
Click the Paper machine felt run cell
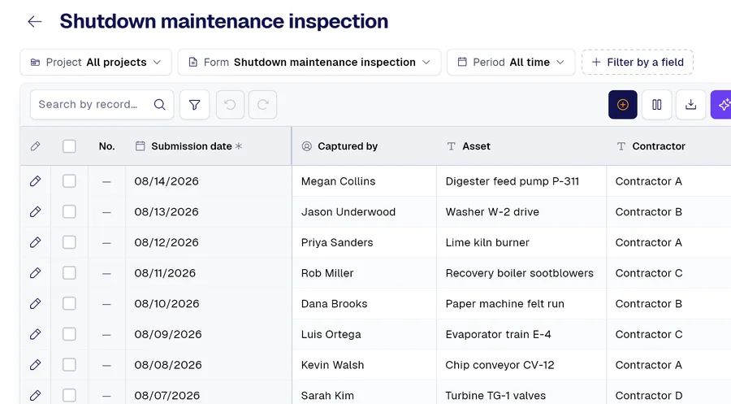coord(521,304)
